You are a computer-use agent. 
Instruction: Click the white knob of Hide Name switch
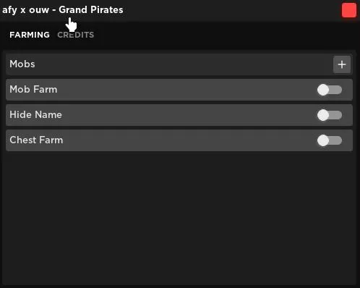[x=323, y=115]
